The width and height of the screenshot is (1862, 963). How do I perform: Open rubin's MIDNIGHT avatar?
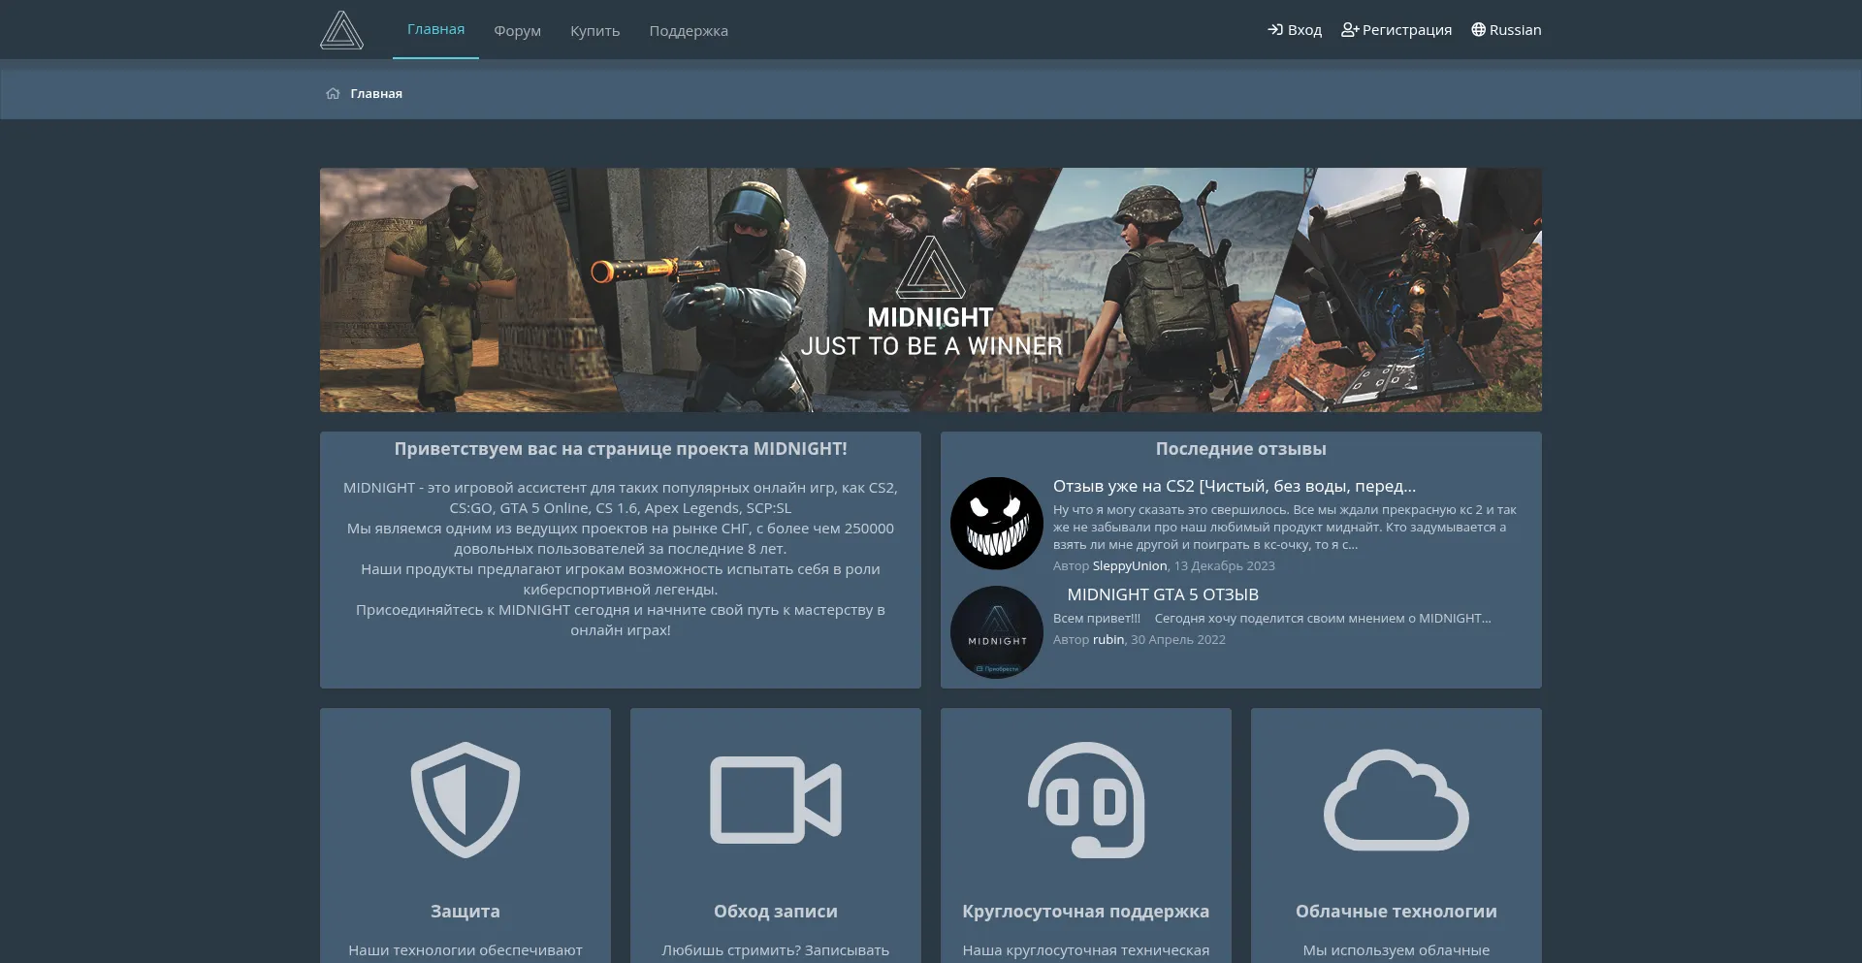click(997, 632)
